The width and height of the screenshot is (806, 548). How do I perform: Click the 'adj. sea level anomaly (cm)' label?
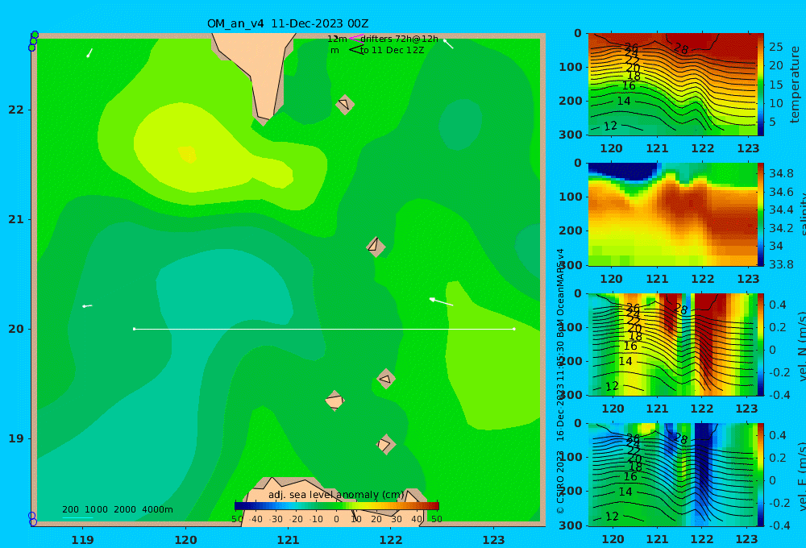(x=336, y=495)
